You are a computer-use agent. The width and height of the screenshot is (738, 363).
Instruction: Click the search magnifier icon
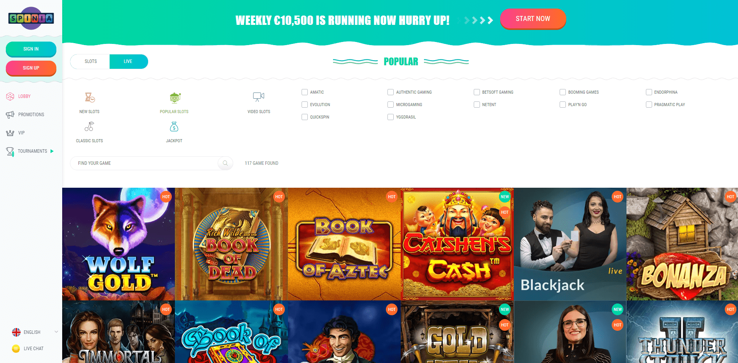(225, 163)
